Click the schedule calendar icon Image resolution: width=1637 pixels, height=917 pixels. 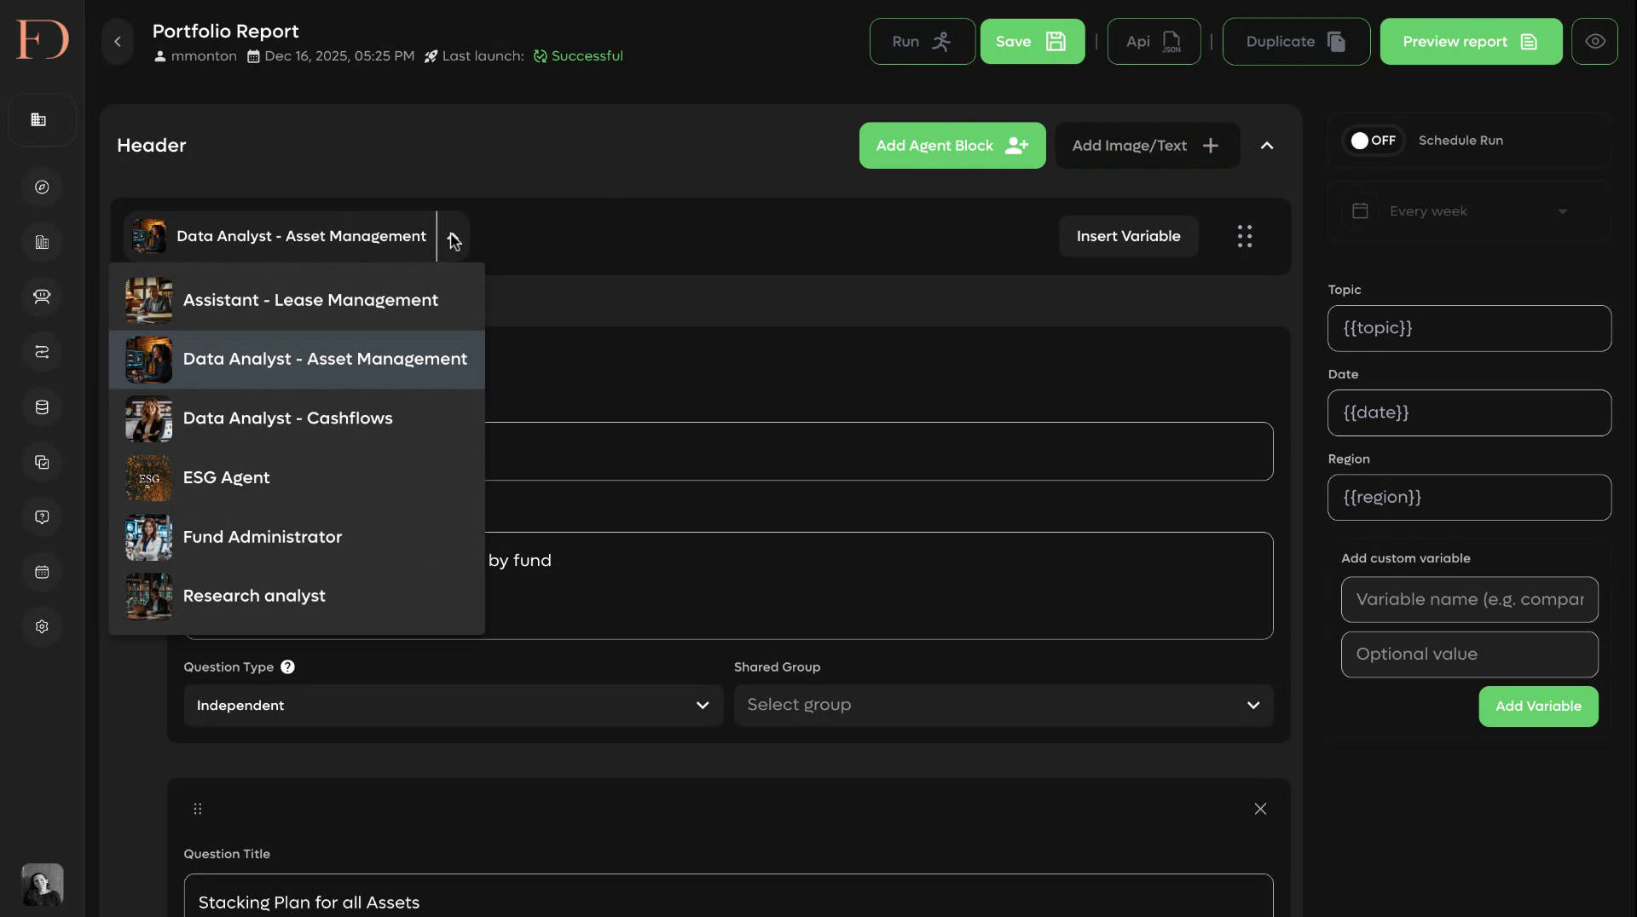click(x=1360, y=211)
